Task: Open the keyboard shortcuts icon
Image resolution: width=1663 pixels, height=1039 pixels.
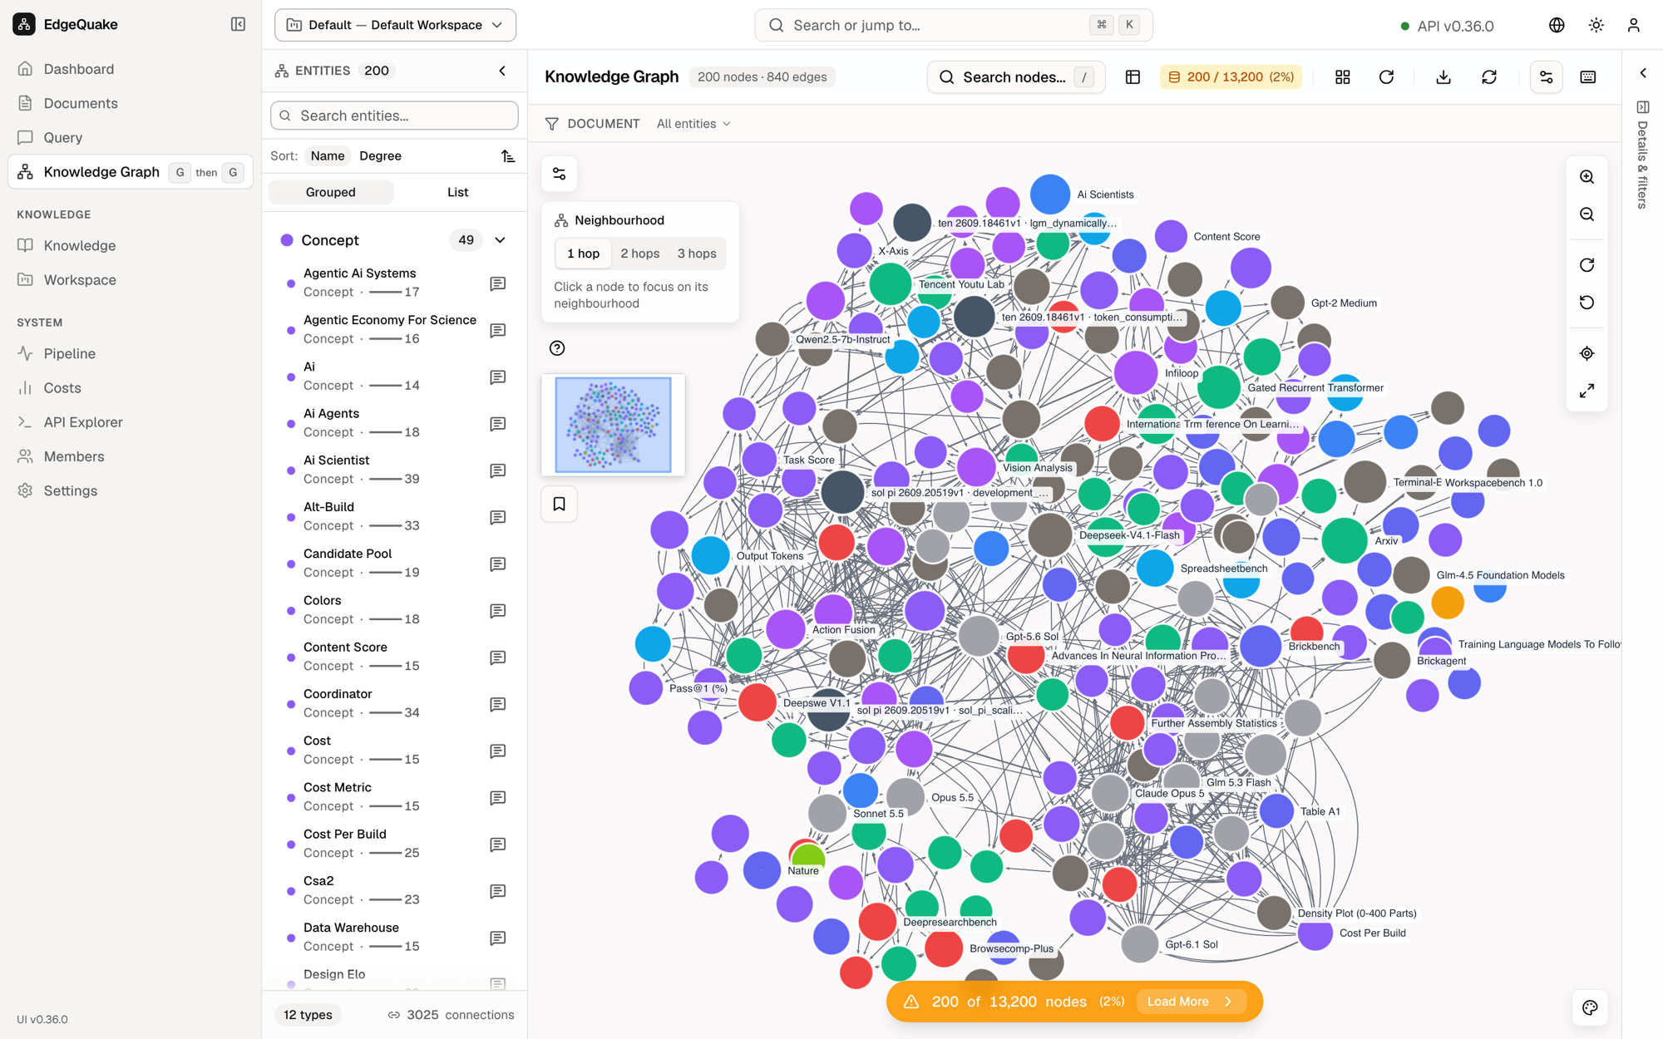Action: tap(1587, 76)
